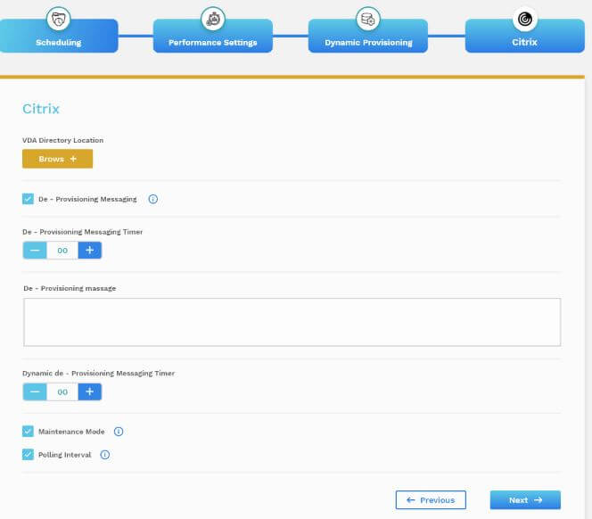Toggle De-Provisioning Messaging checkbox
Viewport: 592px width, 519px height.
click(28, 199)
